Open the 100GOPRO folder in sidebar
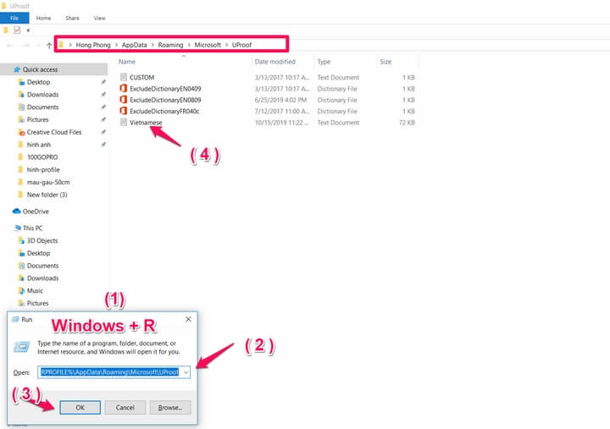The height and width of the screenshot is (429, 610). (x=42, y=157)
